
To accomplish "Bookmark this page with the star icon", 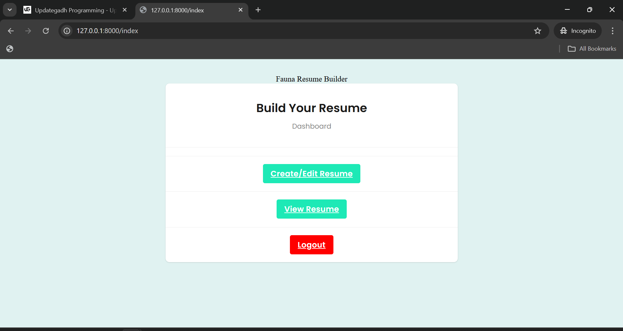I will point(538,31).
